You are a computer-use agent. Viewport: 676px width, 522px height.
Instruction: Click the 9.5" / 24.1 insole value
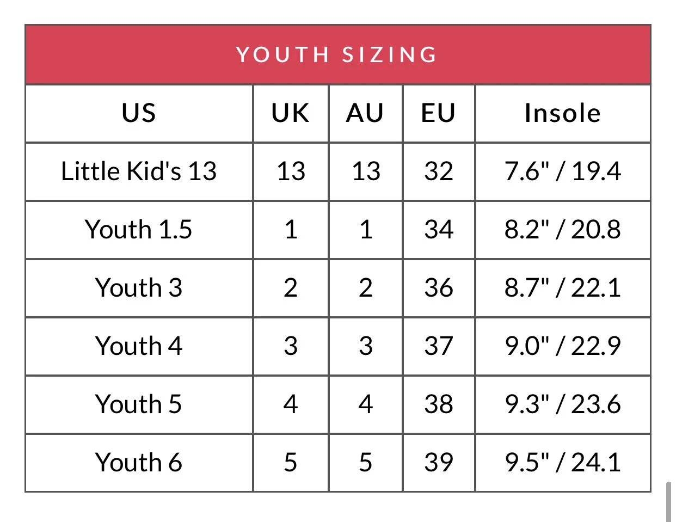click(563, 463)
